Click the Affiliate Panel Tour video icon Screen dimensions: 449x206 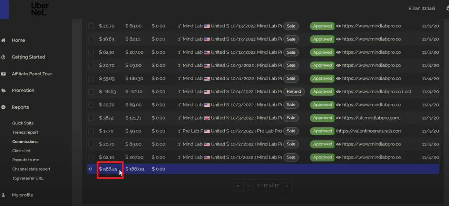click(x=3, y=74)
